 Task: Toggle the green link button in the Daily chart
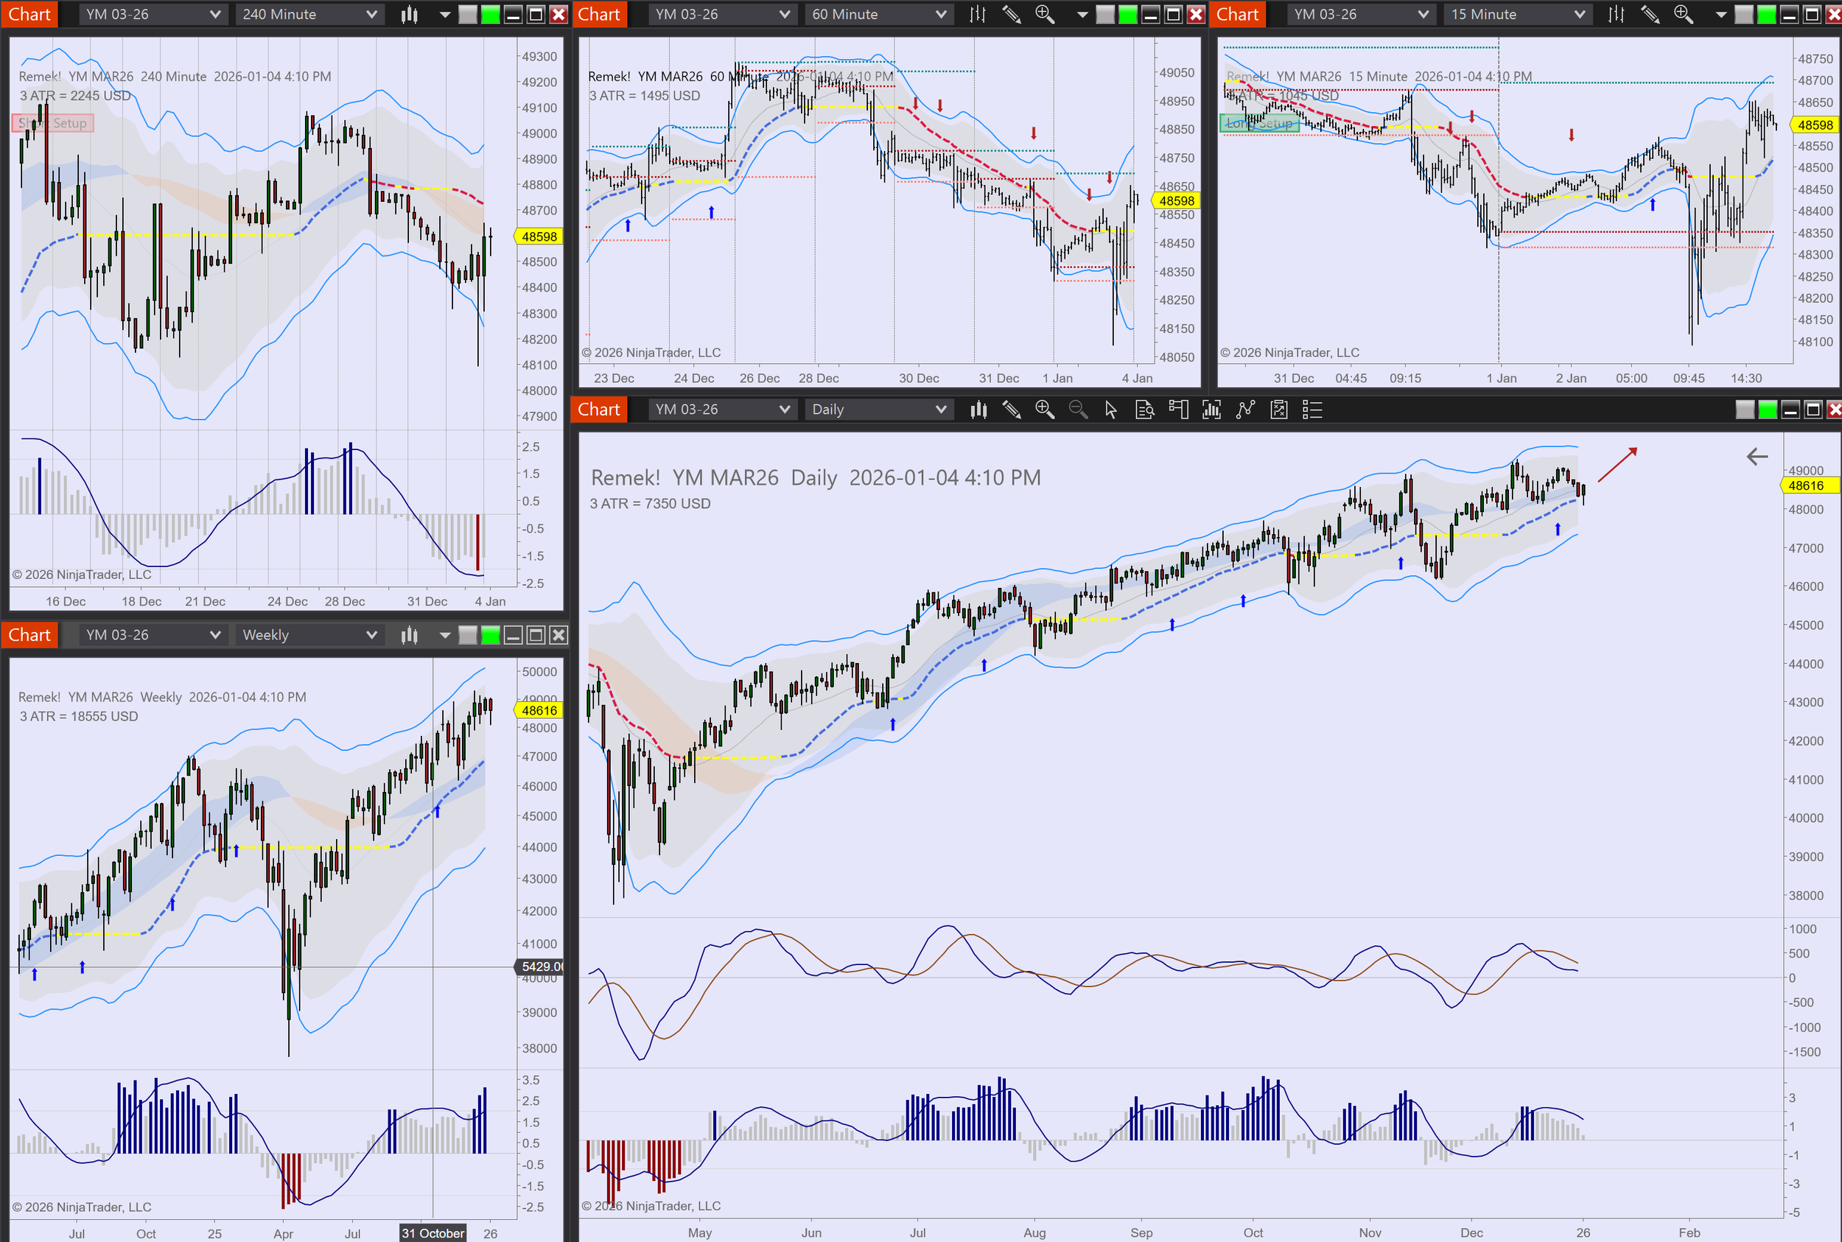1767,410
